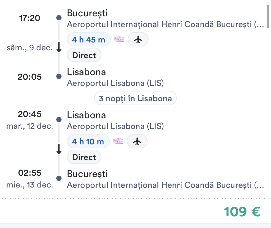Click the 3 nopți în Lisabona pill
This screenshot has height=228, width=271.
click(x=135, y=98)
